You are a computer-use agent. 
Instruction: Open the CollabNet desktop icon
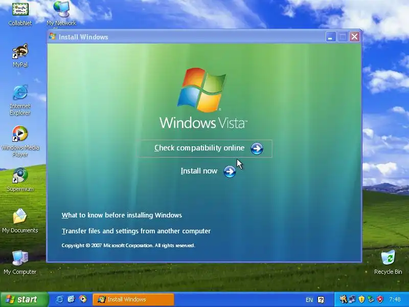20,14
